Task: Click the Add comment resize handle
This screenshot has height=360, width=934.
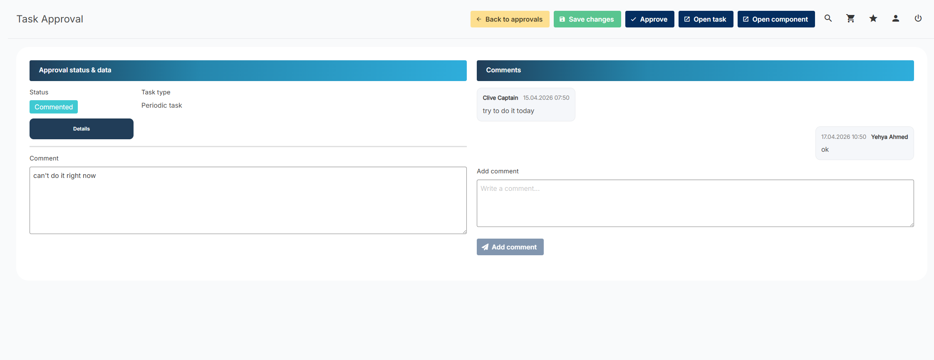Action: (912, 224)
